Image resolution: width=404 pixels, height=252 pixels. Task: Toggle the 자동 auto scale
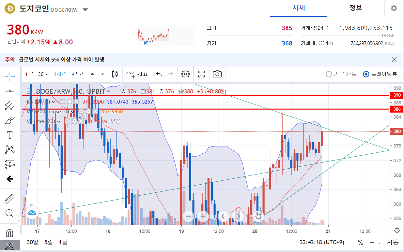pyautogui.click(x=393, y=242)
